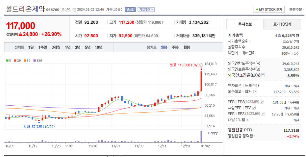Expand the 동일업종 등락률 arrow link
Screen dimensions: 306x157
[x=255, y=136]
